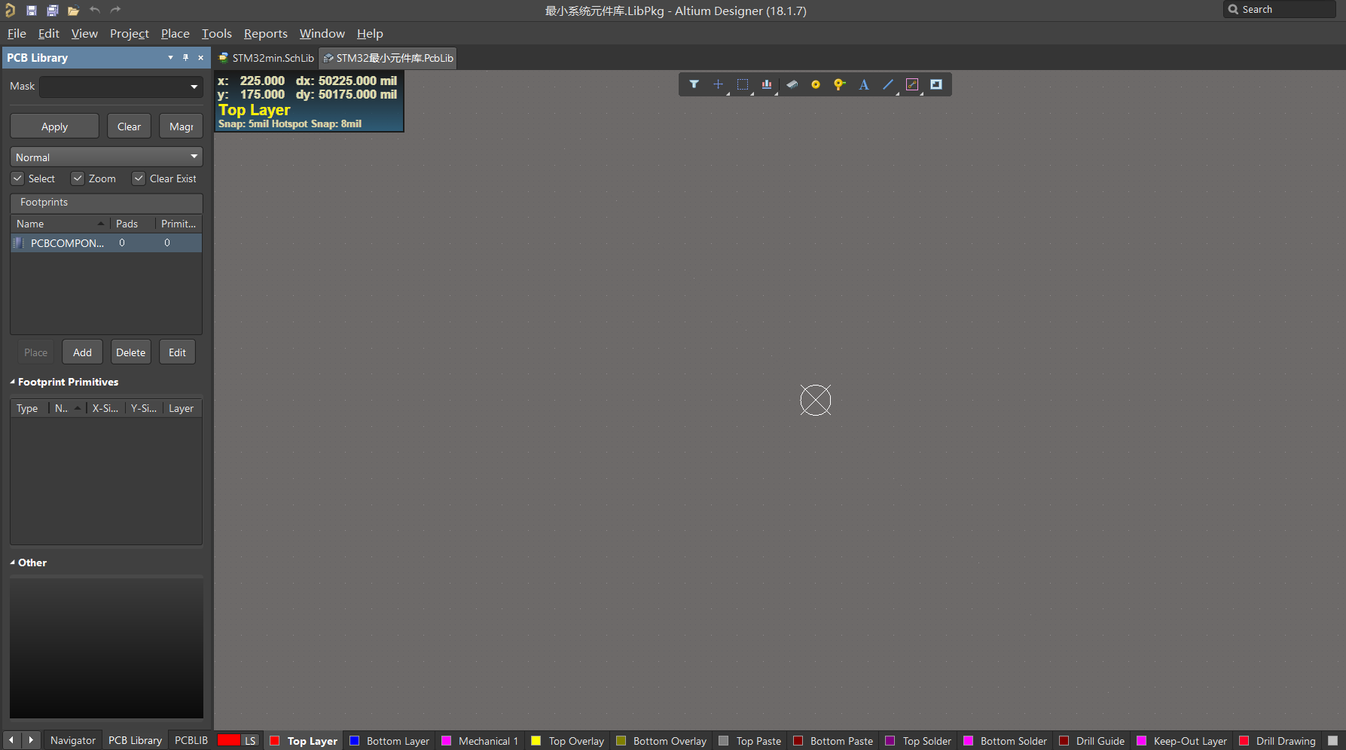The height and width of the screenshot is (750, 1346).
Task: Open the View menu
Action: pyautogui.click(x=84, y=33)
